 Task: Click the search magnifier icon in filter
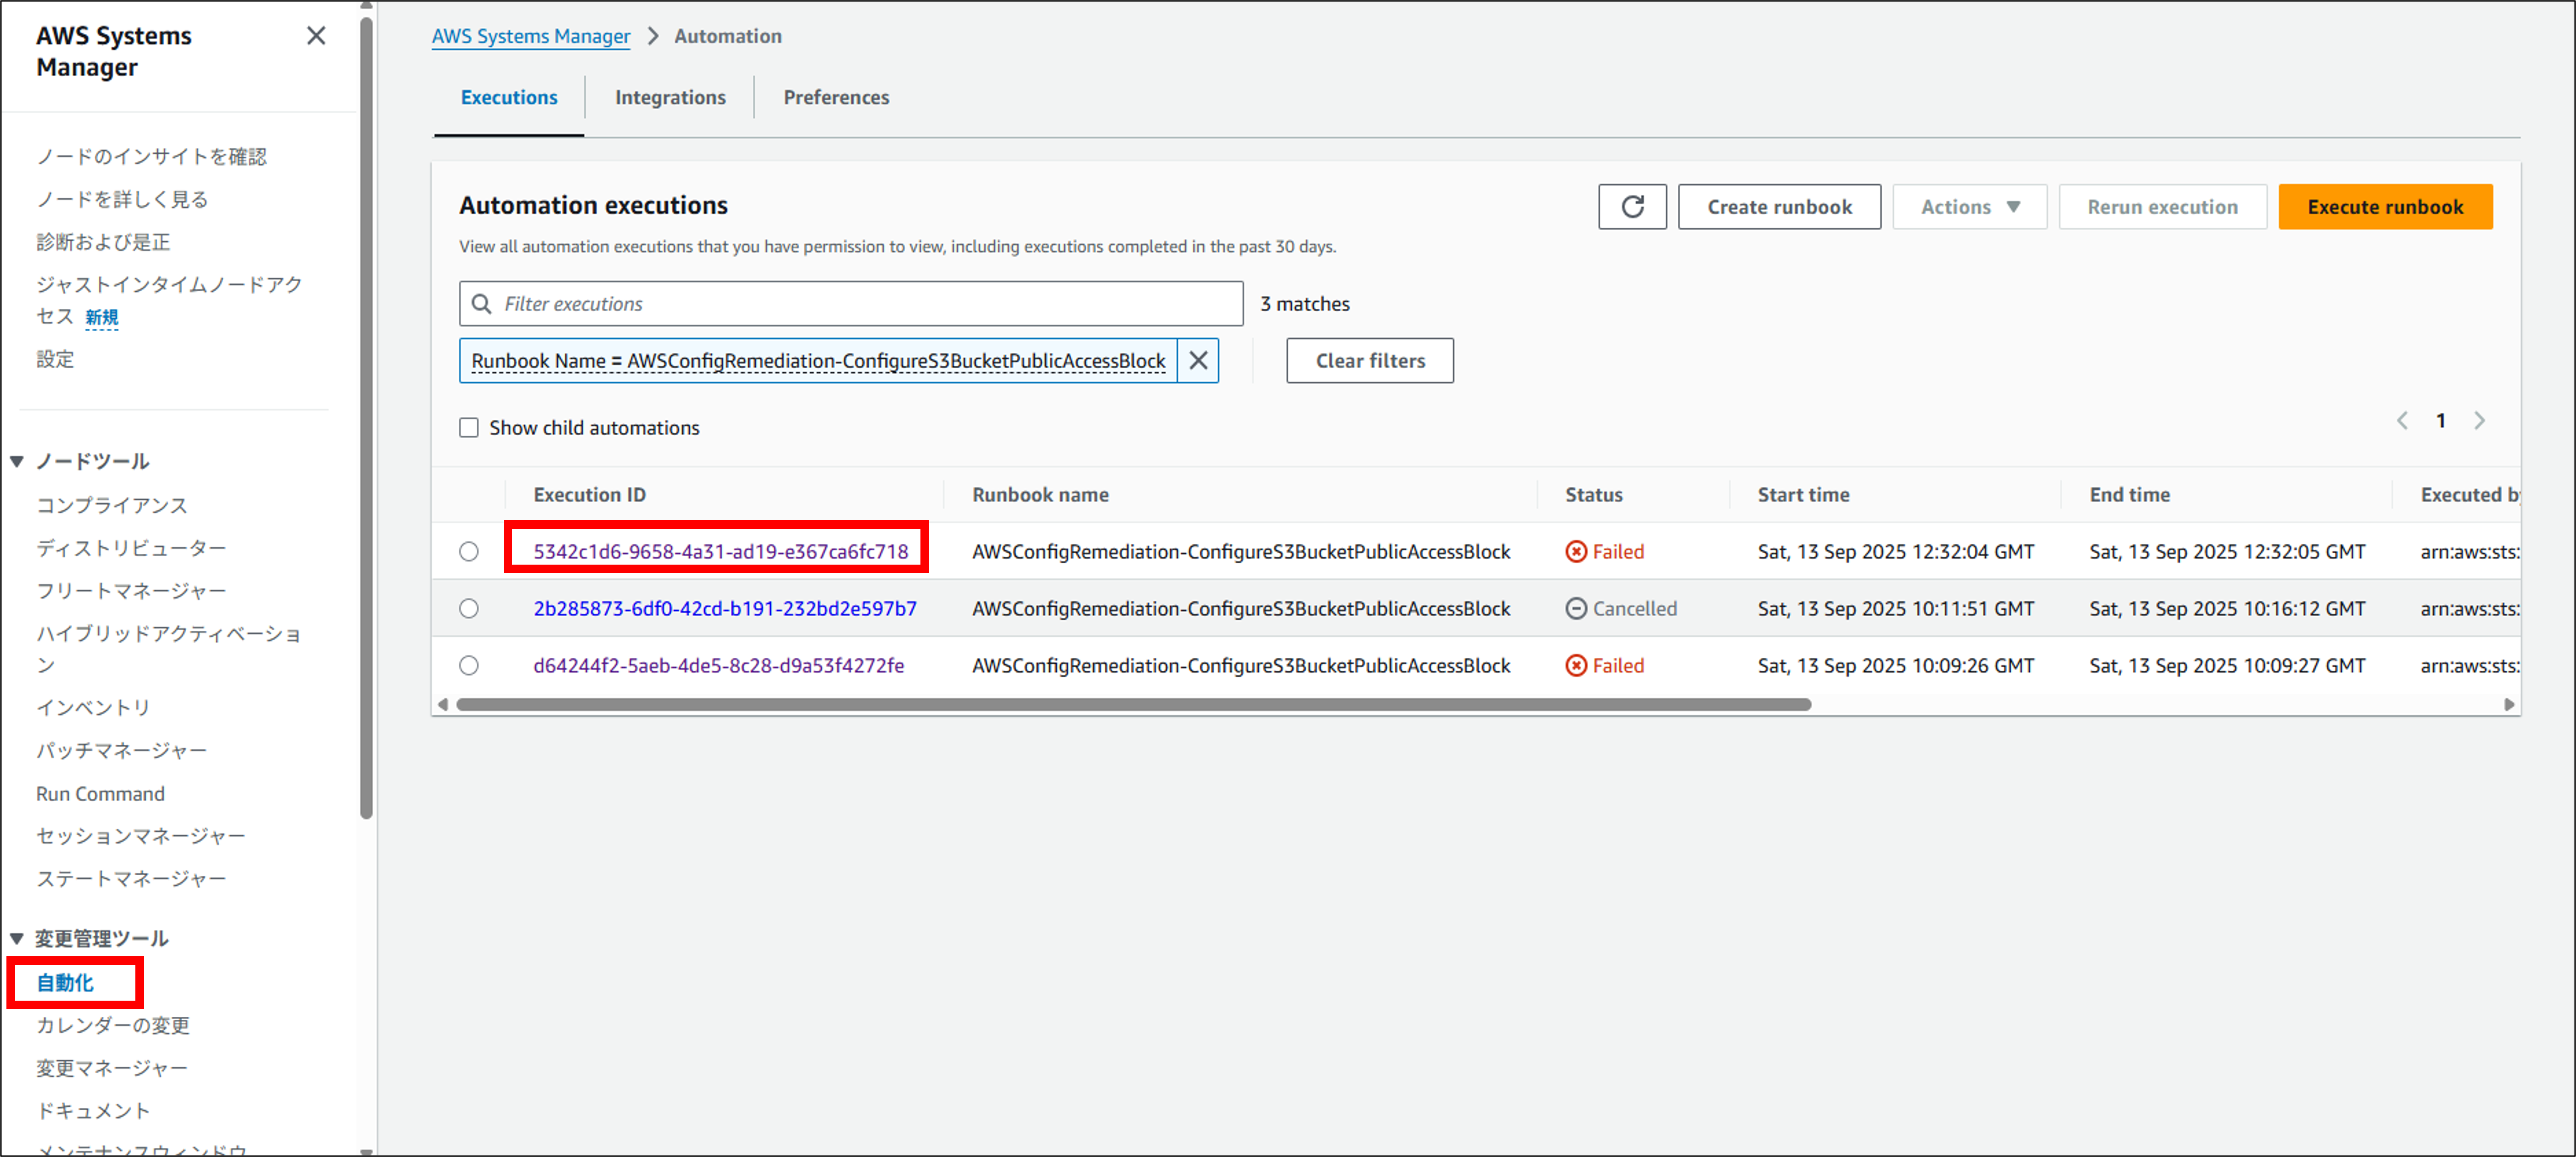[482, 303]
